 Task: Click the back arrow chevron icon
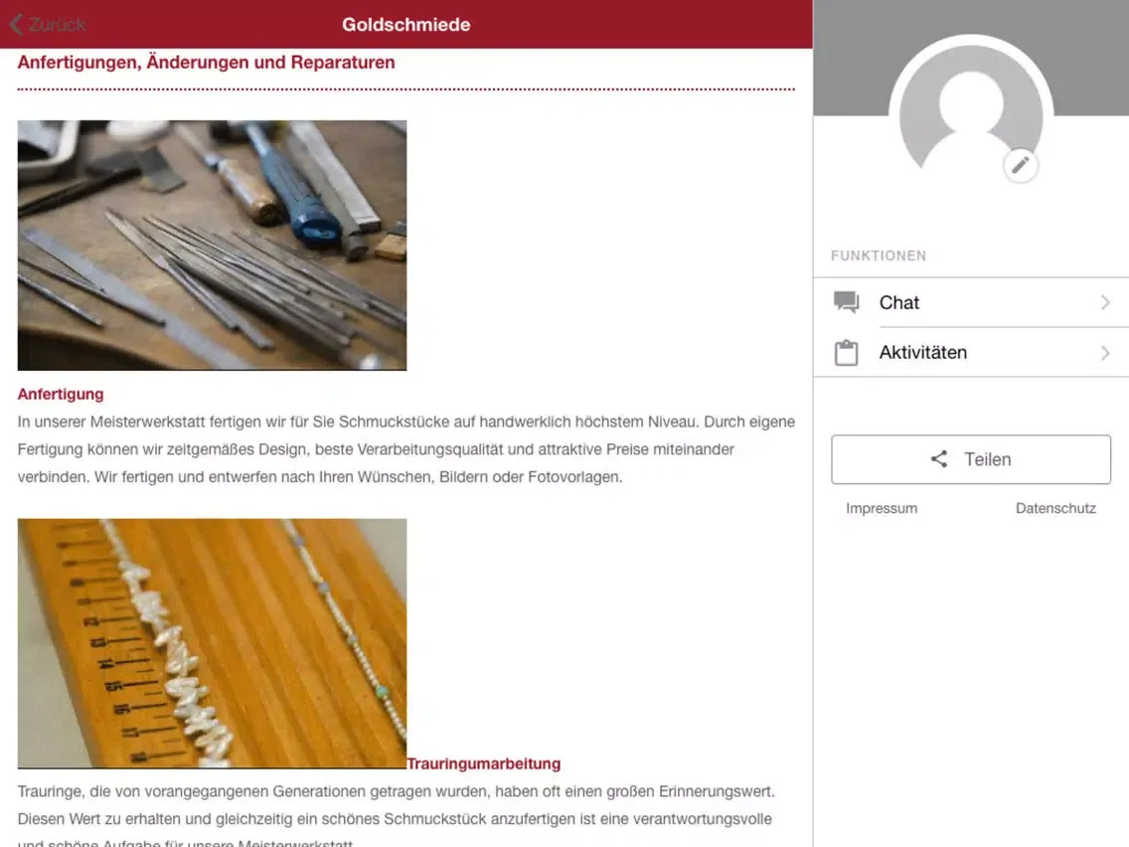(x=17, y=25)
